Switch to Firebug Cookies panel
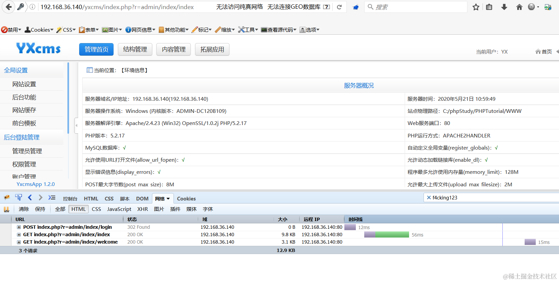Image resolution: width=559 pixels, height=282 pixels. click(186, 199)
